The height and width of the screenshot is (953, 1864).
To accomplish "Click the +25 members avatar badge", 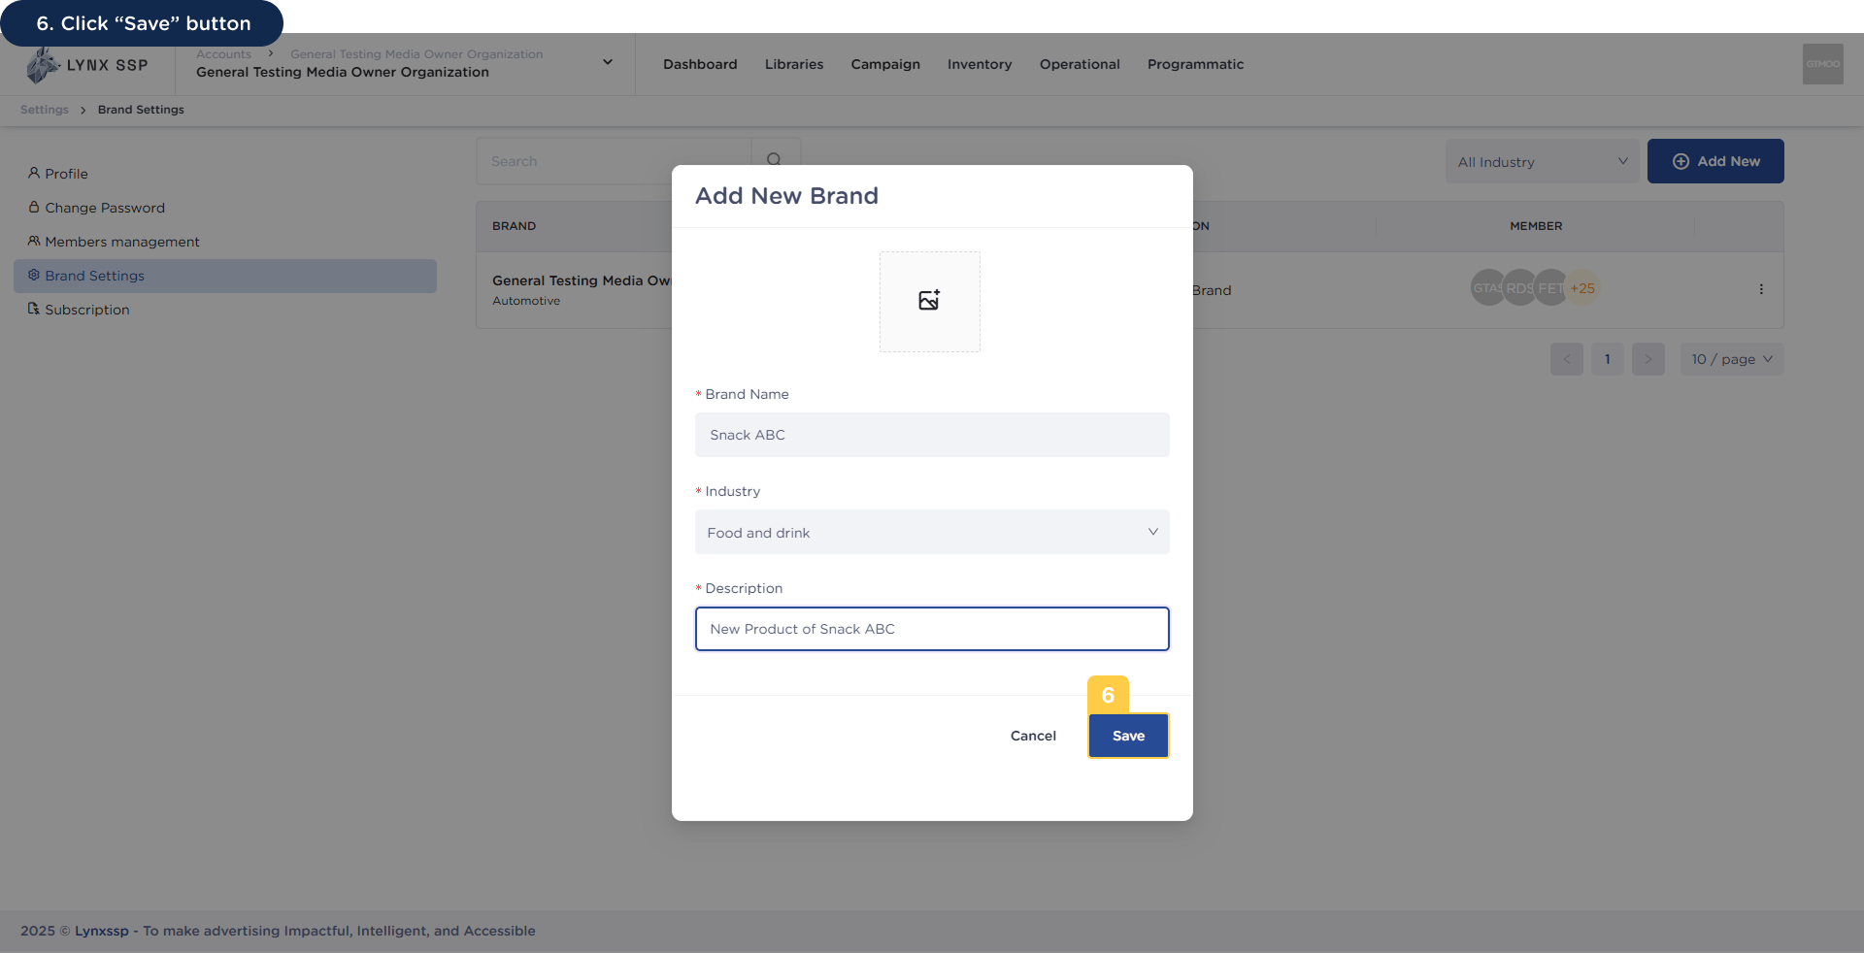I will pos(1582,288).
